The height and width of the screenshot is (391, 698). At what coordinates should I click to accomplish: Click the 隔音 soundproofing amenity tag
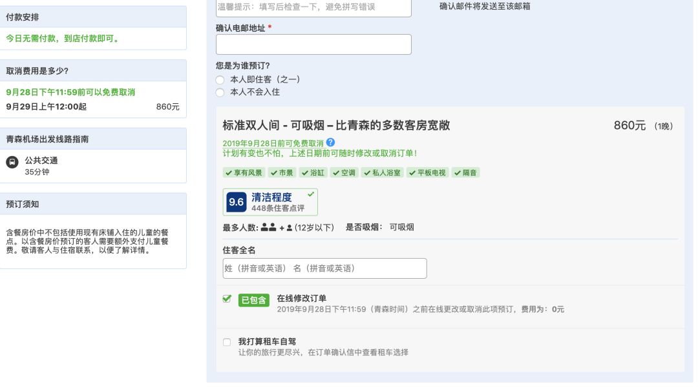[x=465, y=172]
